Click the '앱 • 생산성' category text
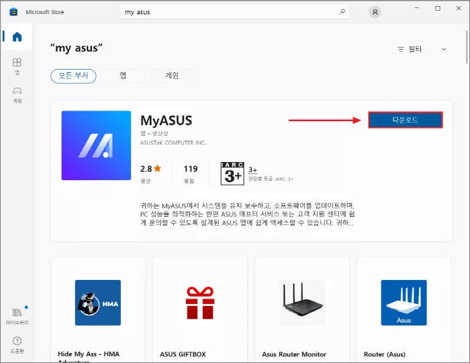The width and height of the screenshot is (470, 363). pyautogui.click(x=154, y=133)
